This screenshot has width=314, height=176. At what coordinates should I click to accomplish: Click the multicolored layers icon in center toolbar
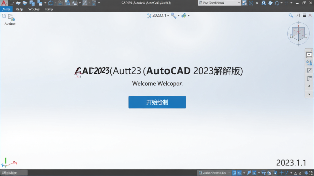184,16
